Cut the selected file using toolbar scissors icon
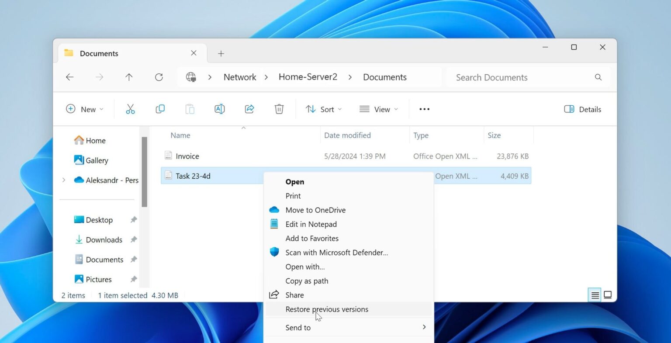The width and height of the screenshot is (671, 343). [130, 109]
